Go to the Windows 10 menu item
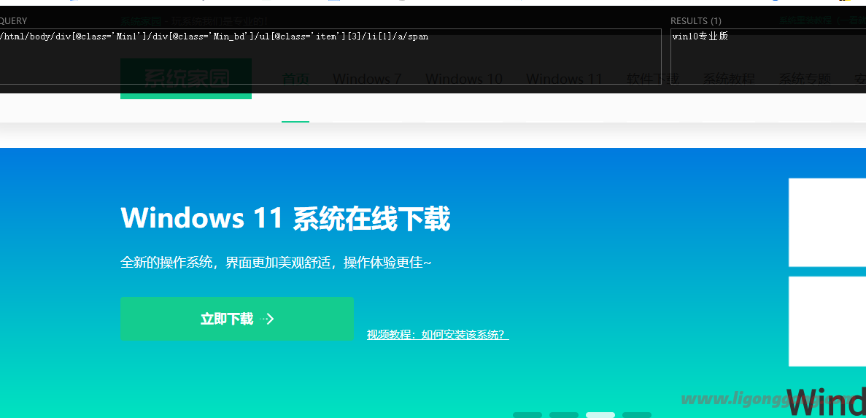Screen dimensions: 866x418 (x=463, y=79)
